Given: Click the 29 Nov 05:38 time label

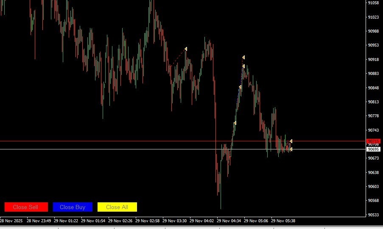Looking at the screenshot, I should tap(283, 221).
